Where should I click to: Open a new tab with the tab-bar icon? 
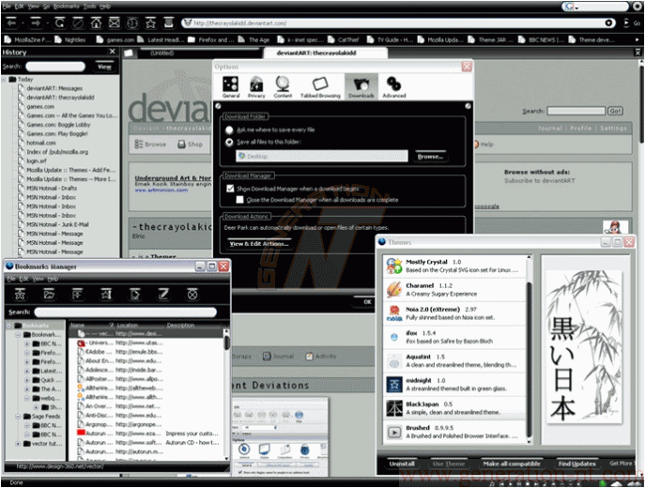pos(129,53)
